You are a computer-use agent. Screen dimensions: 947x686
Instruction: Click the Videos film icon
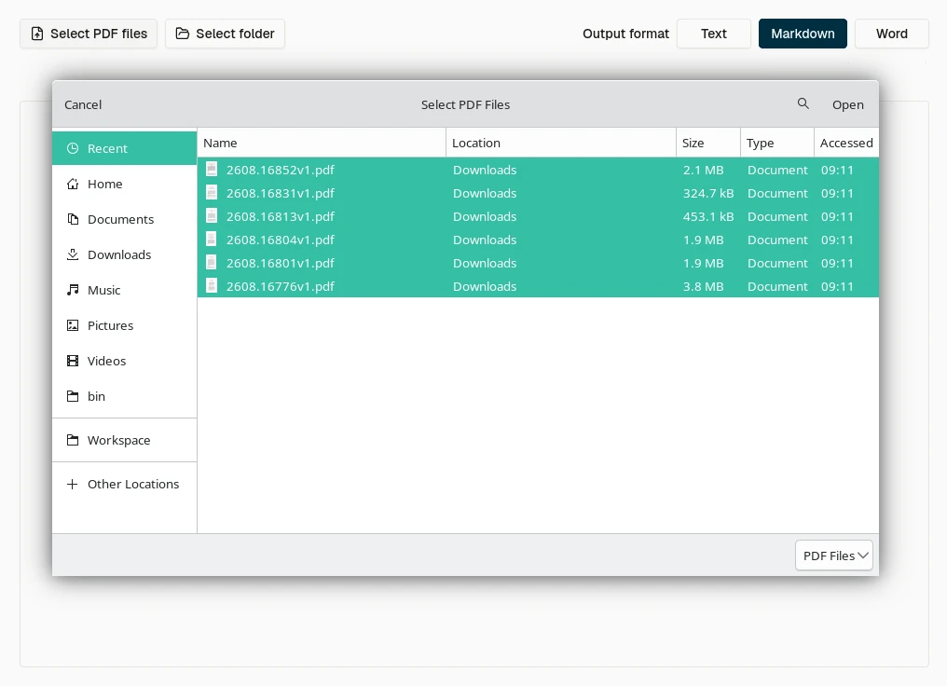click(x=73, y=361)
